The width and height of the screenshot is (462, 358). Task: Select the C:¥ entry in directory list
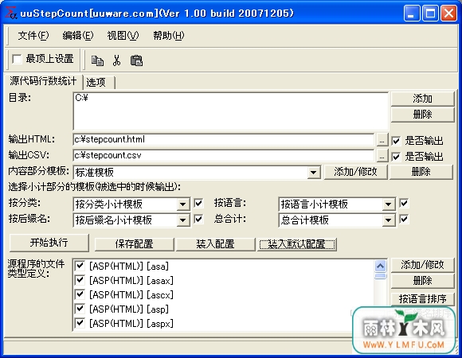(x=82, y=98)
